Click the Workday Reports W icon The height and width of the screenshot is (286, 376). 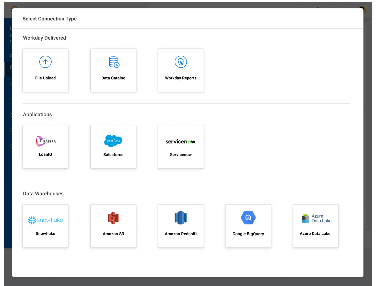181,62
